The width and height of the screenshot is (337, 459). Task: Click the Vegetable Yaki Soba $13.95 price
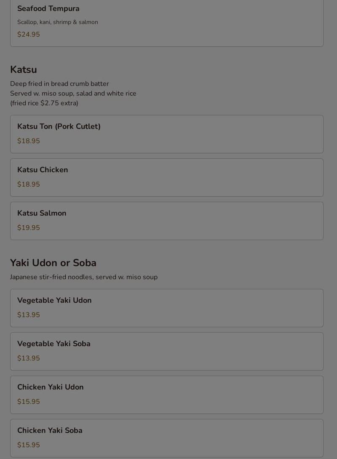point(29,358)
